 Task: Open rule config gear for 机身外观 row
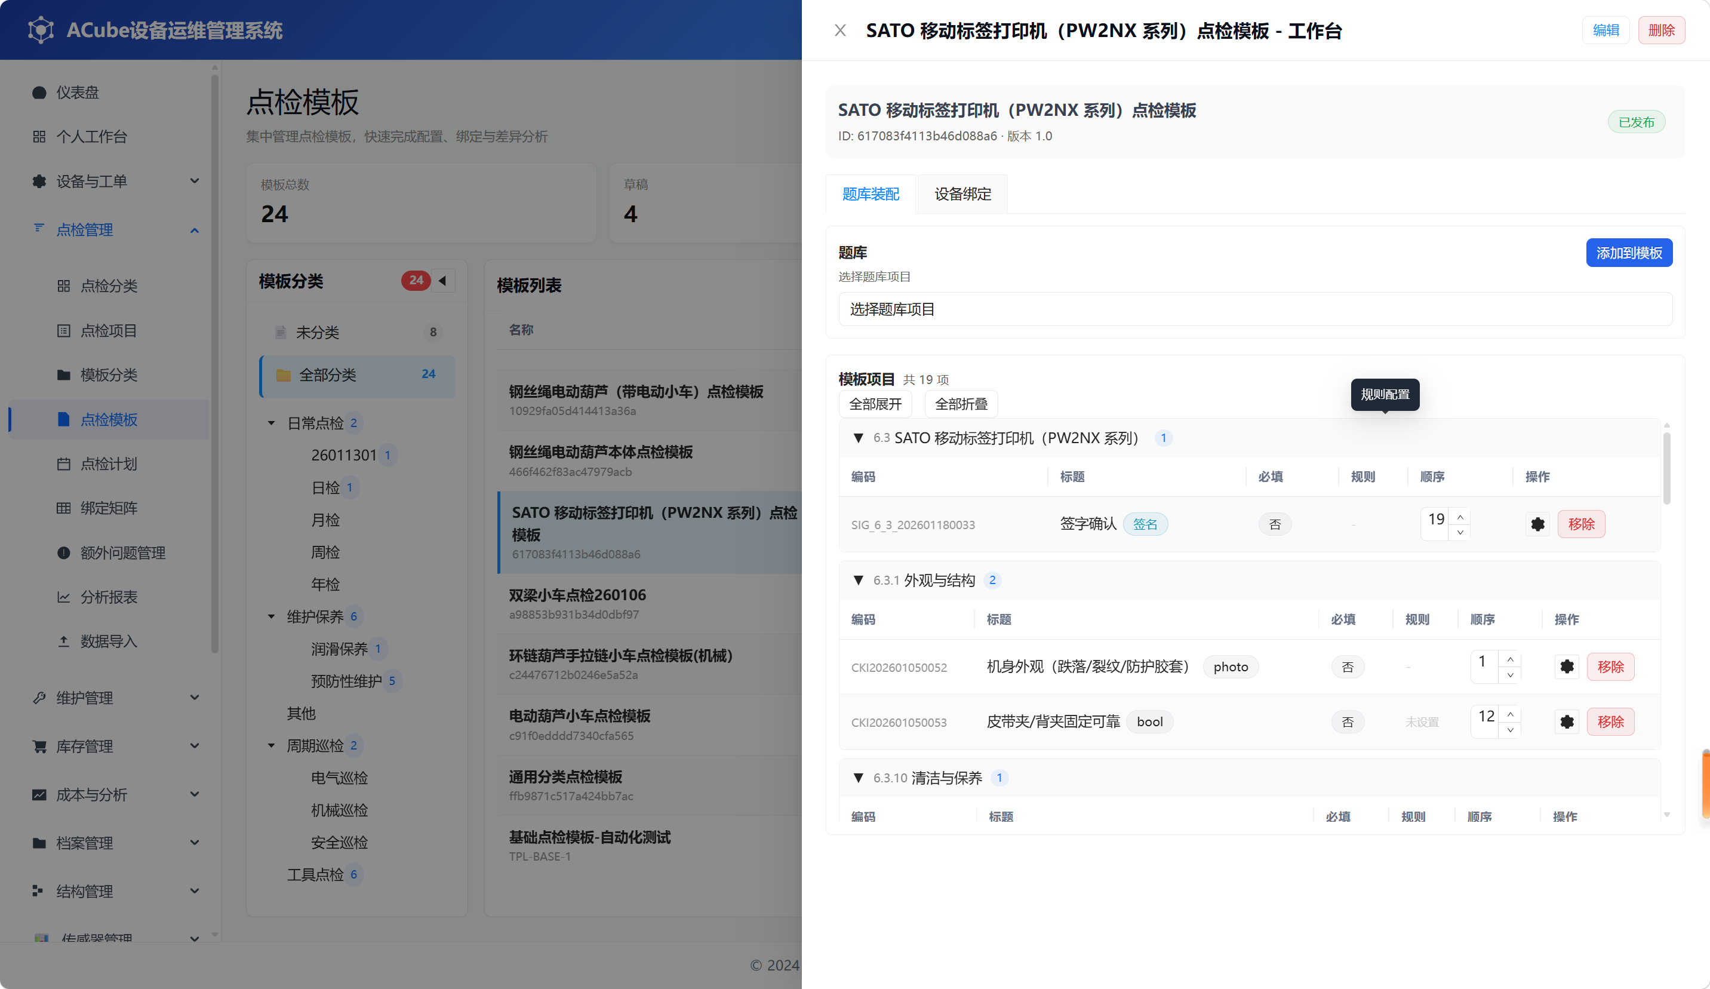pos(1567,666)
